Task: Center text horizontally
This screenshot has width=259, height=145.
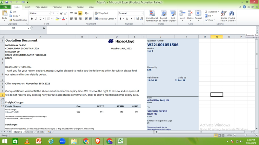Action: click(x=76, y=19)
